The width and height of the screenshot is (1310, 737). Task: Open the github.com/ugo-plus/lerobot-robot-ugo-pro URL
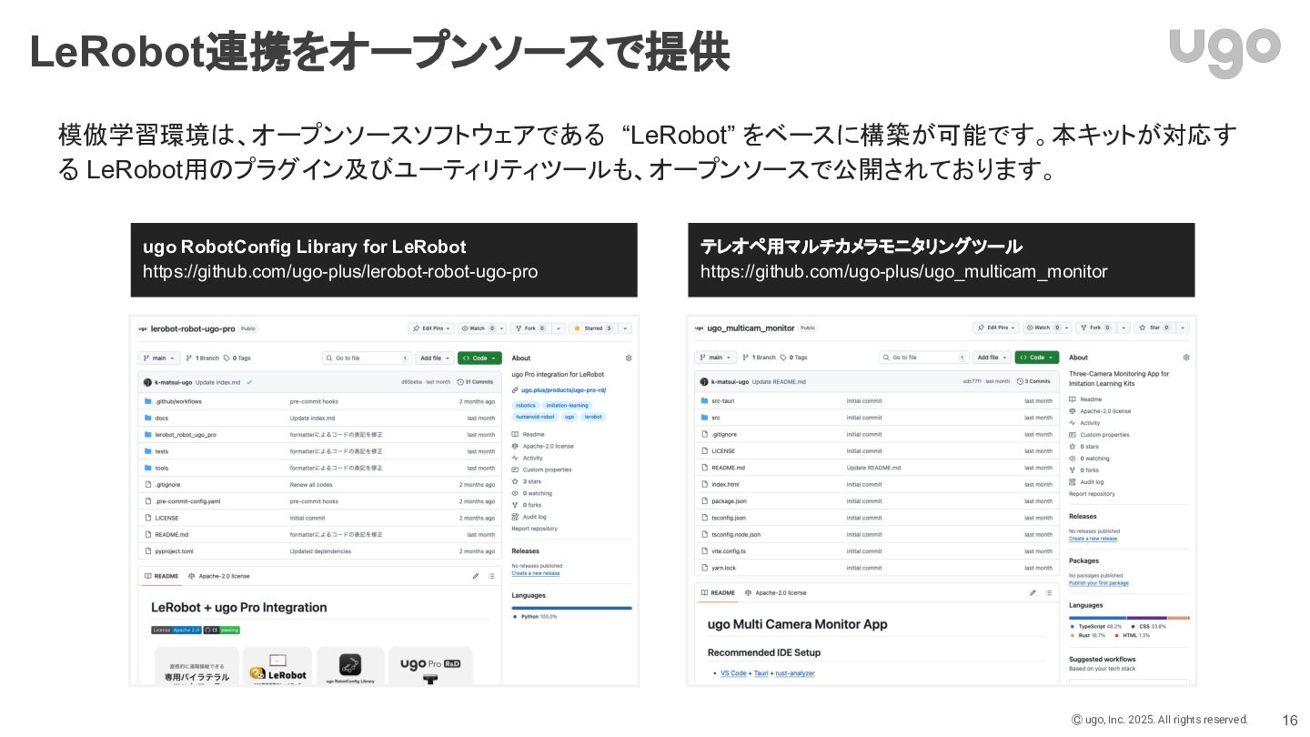coord(340,272)
